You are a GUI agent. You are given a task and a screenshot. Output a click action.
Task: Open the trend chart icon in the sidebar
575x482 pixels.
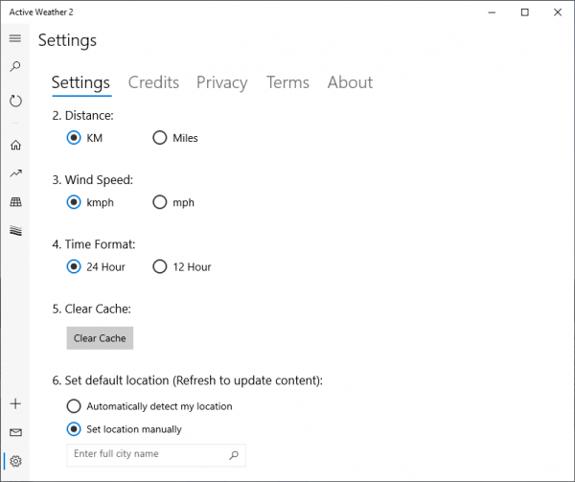(x=15, y=173)
